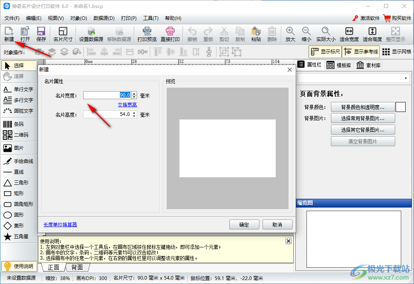Click 选择其它背景图片 button
Viewport: 414px width, 284px height.
pos(363,130)
